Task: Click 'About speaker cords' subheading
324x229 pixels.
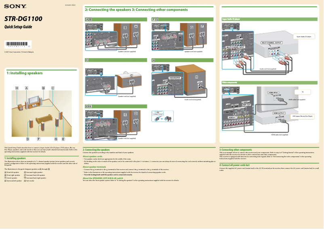Action: coord(92,156)
